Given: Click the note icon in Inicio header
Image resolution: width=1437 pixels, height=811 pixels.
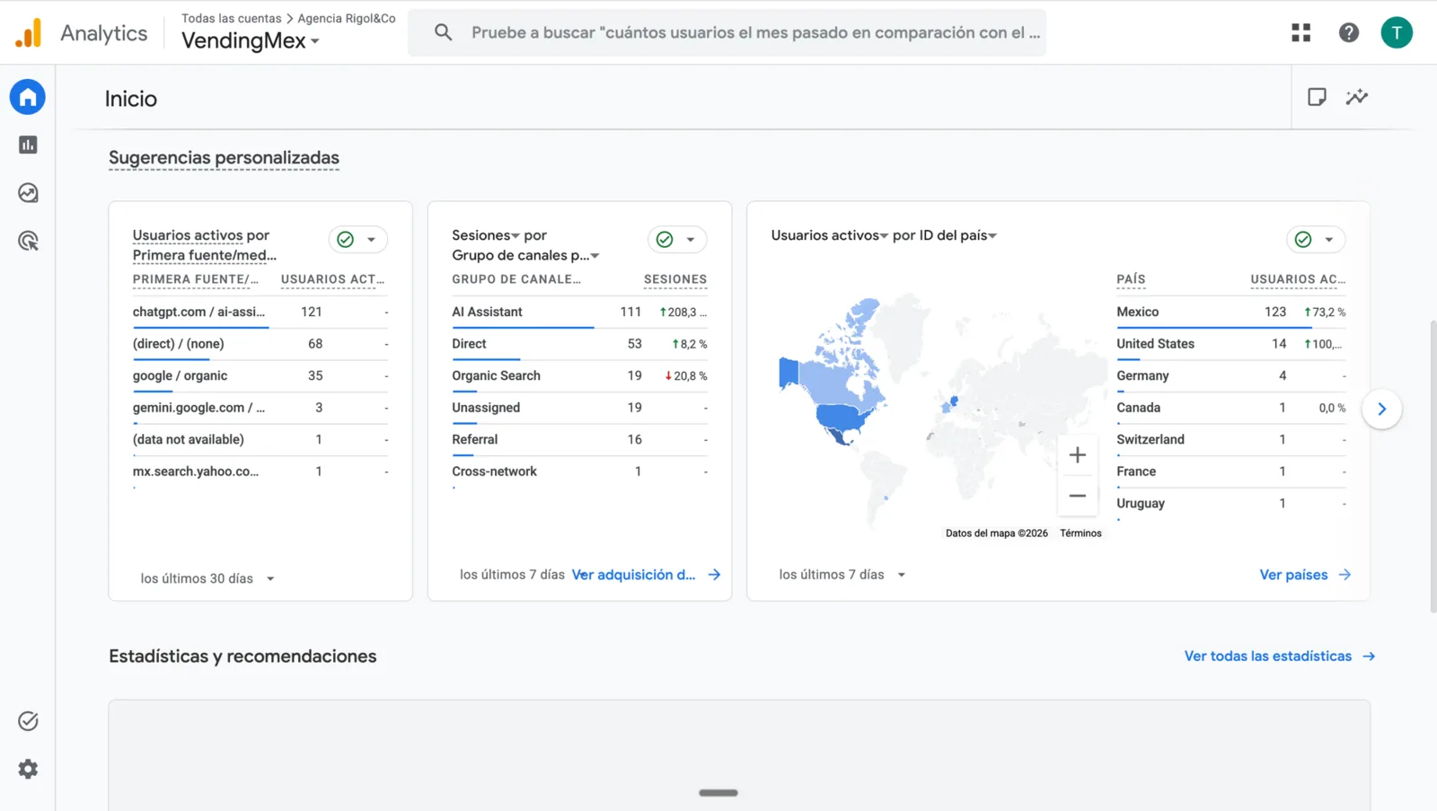Looking at the screenshot, I should pos(1317,97).
